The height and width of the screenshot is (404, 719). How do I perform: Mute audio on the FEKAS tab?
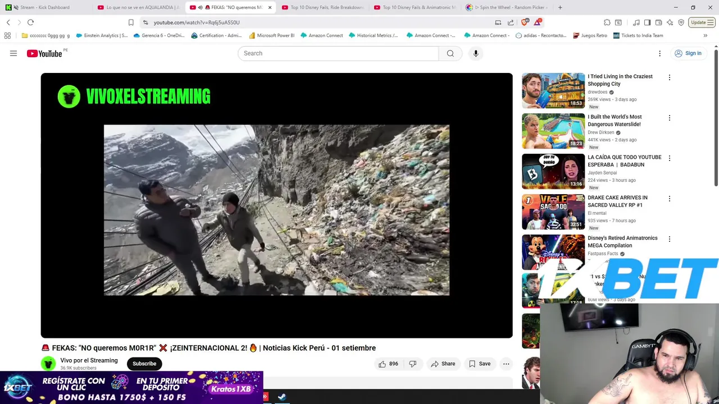tap(200, 7)
